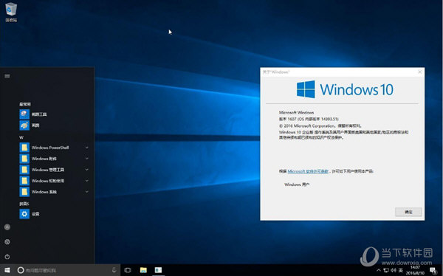Expand the Windows 附件 folder chevron
443x276 pixels.
coord(86,159)
